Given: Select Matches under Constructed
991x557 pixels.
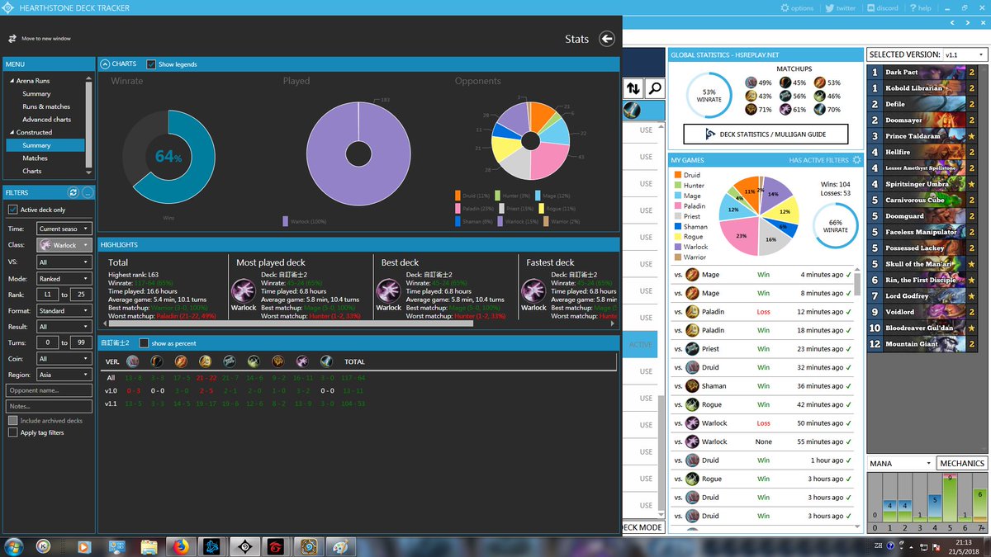Looking at the screenshot, I should [36, 158].
